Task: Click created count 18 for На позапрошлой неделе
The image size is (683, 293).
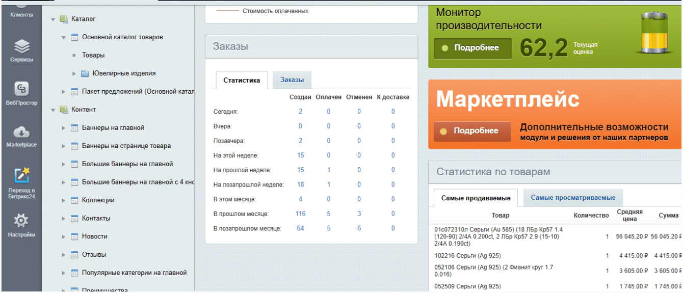Action: coord(300,184)
